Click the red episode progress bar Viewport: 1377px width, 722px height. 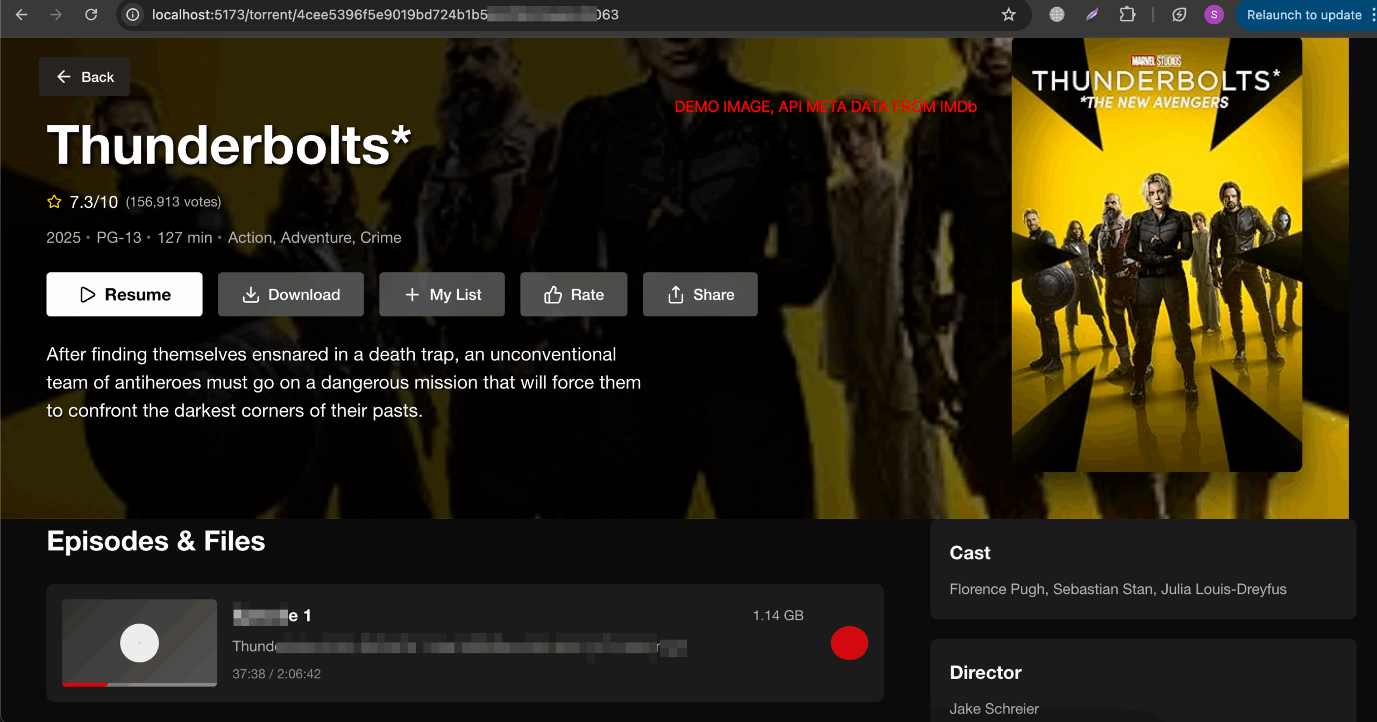(x=85, y=684)
